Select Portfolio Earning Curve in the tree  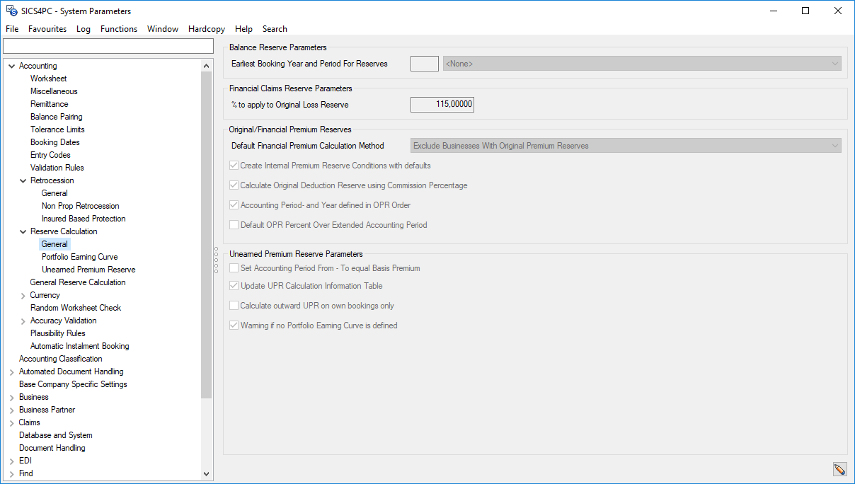coord(80,256)
